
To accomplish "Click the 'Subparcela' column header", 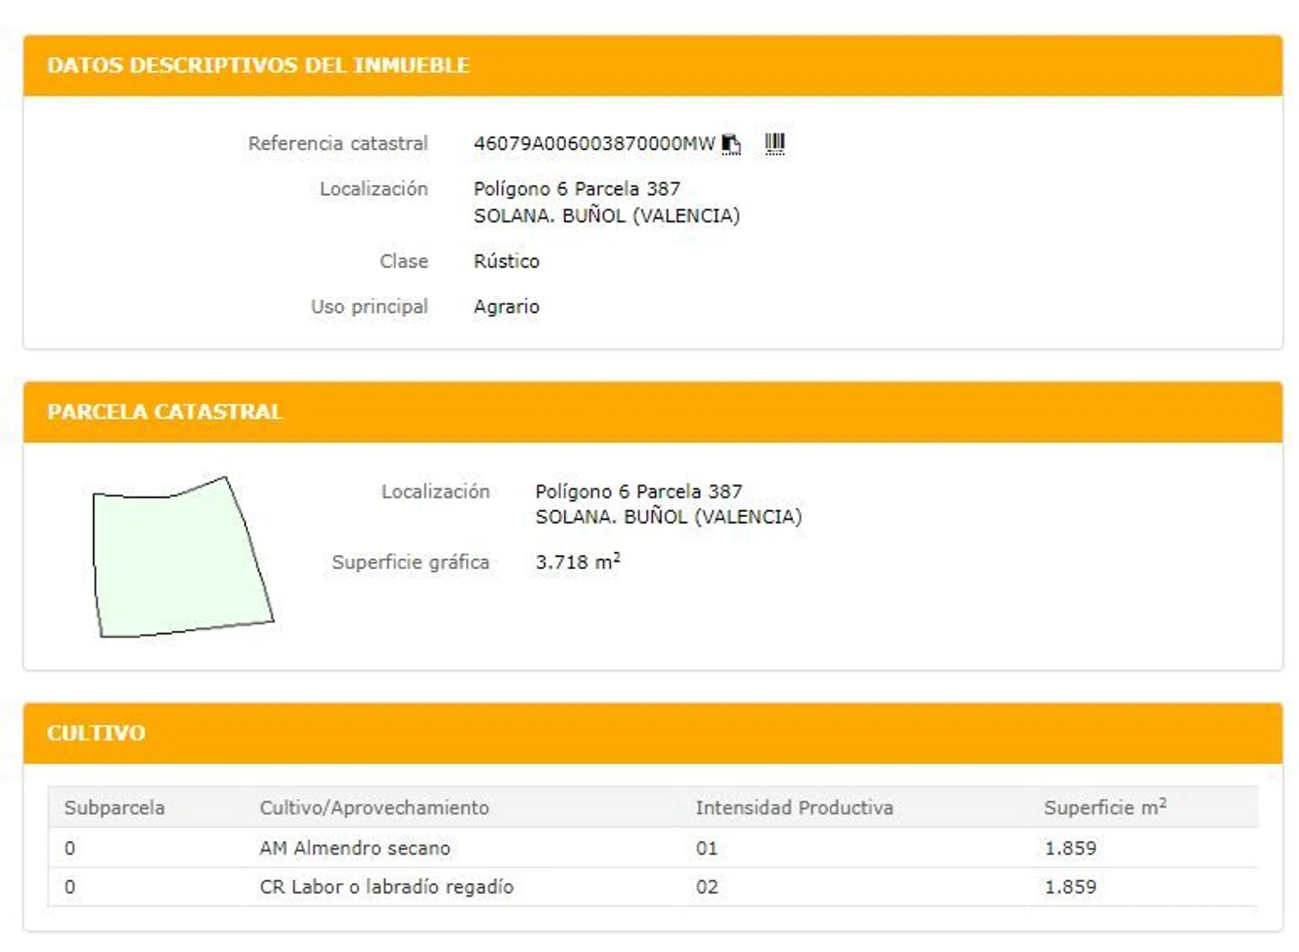I will 114,808.
